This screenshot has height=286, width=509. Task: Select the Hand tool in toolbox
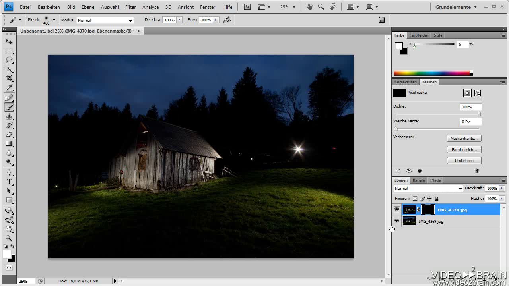point(9,229)
